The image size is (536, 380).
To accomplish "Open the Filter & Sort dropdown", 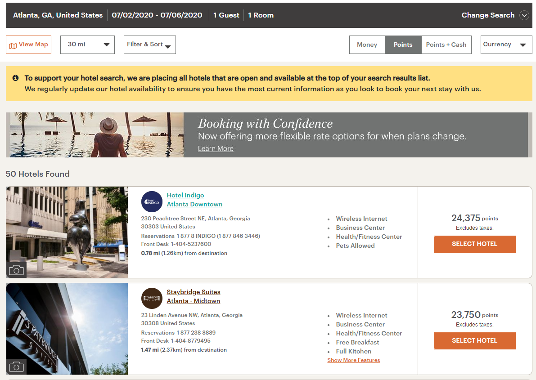I will click(150, 45).
